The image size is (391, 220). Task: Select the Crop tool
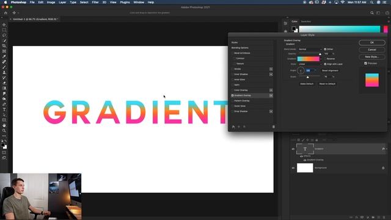click(4, 46)
